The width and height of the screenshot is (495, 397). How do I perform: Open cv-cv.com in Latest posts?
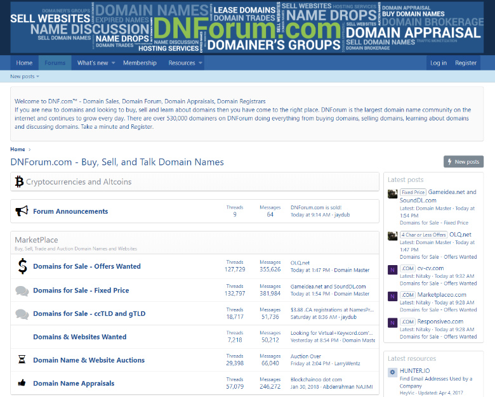click(x=430, y=268)
